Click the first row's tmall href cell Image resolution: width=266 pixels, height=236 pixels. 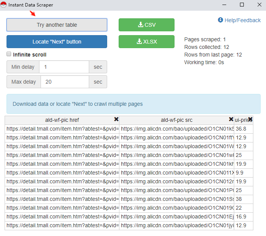click(62, 129)
